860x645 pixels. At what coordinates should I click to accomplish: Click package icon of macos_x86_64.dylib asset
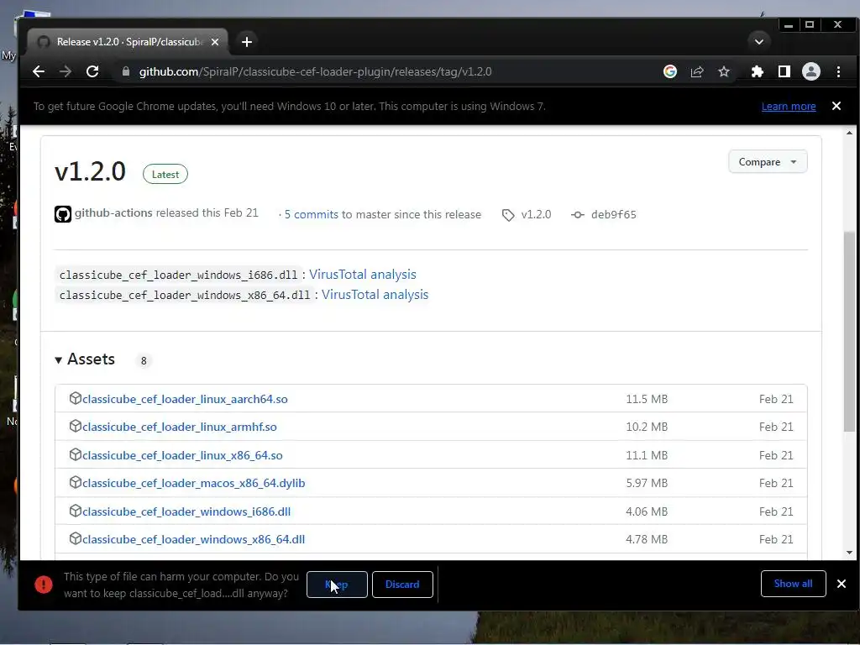[76, 483]
